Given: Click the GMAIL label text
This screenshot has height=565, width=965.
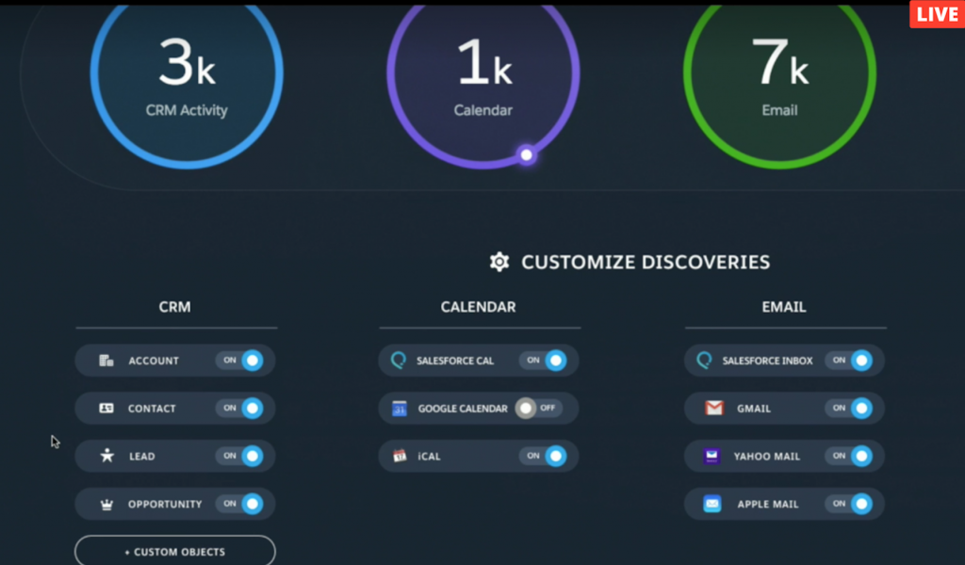Looking at the screenshot, I should 754,409.
